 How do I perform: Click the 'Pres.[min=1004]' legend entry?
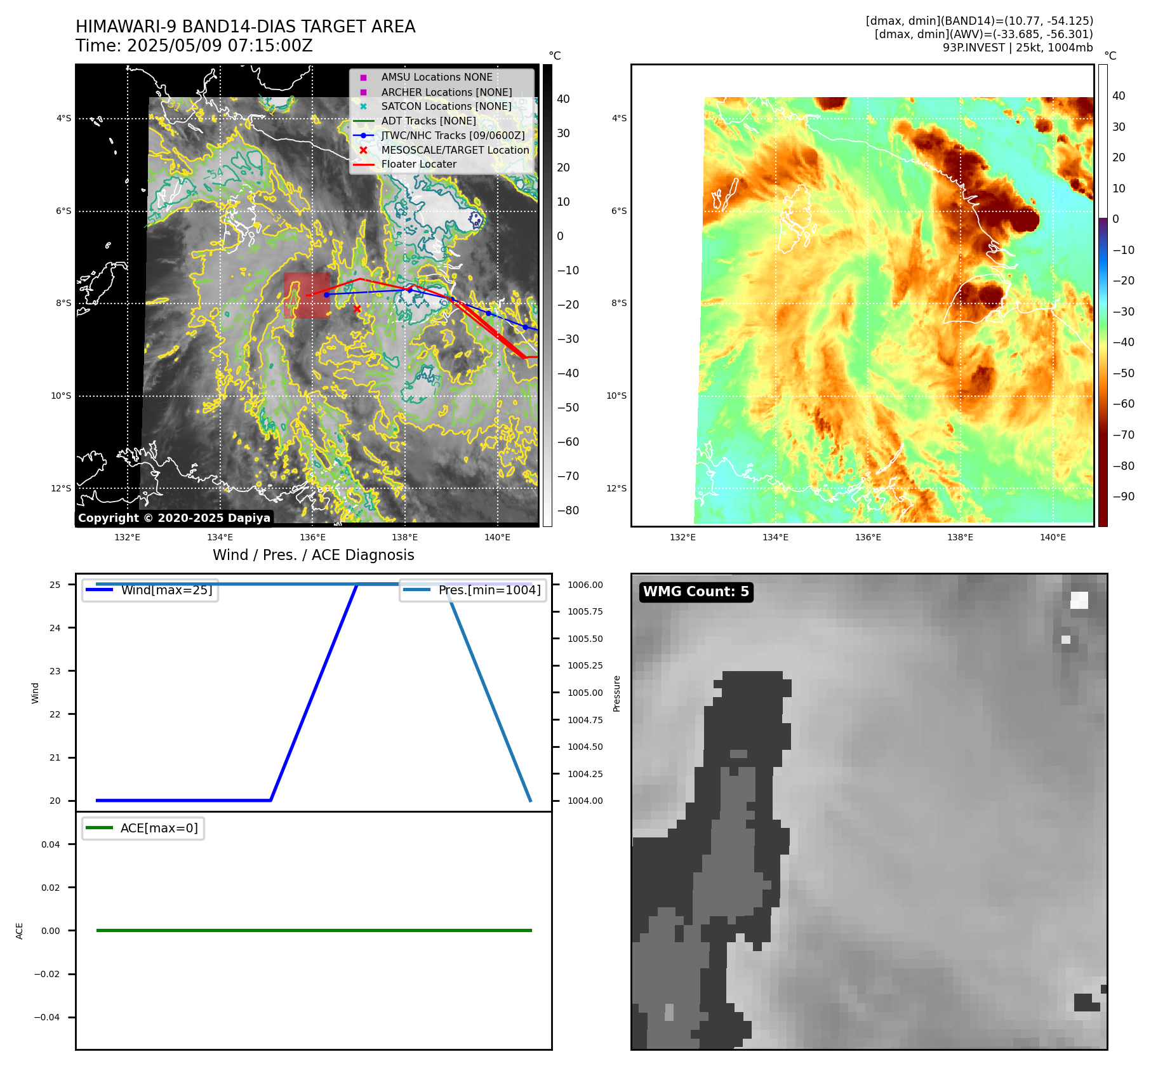(473, 590)
